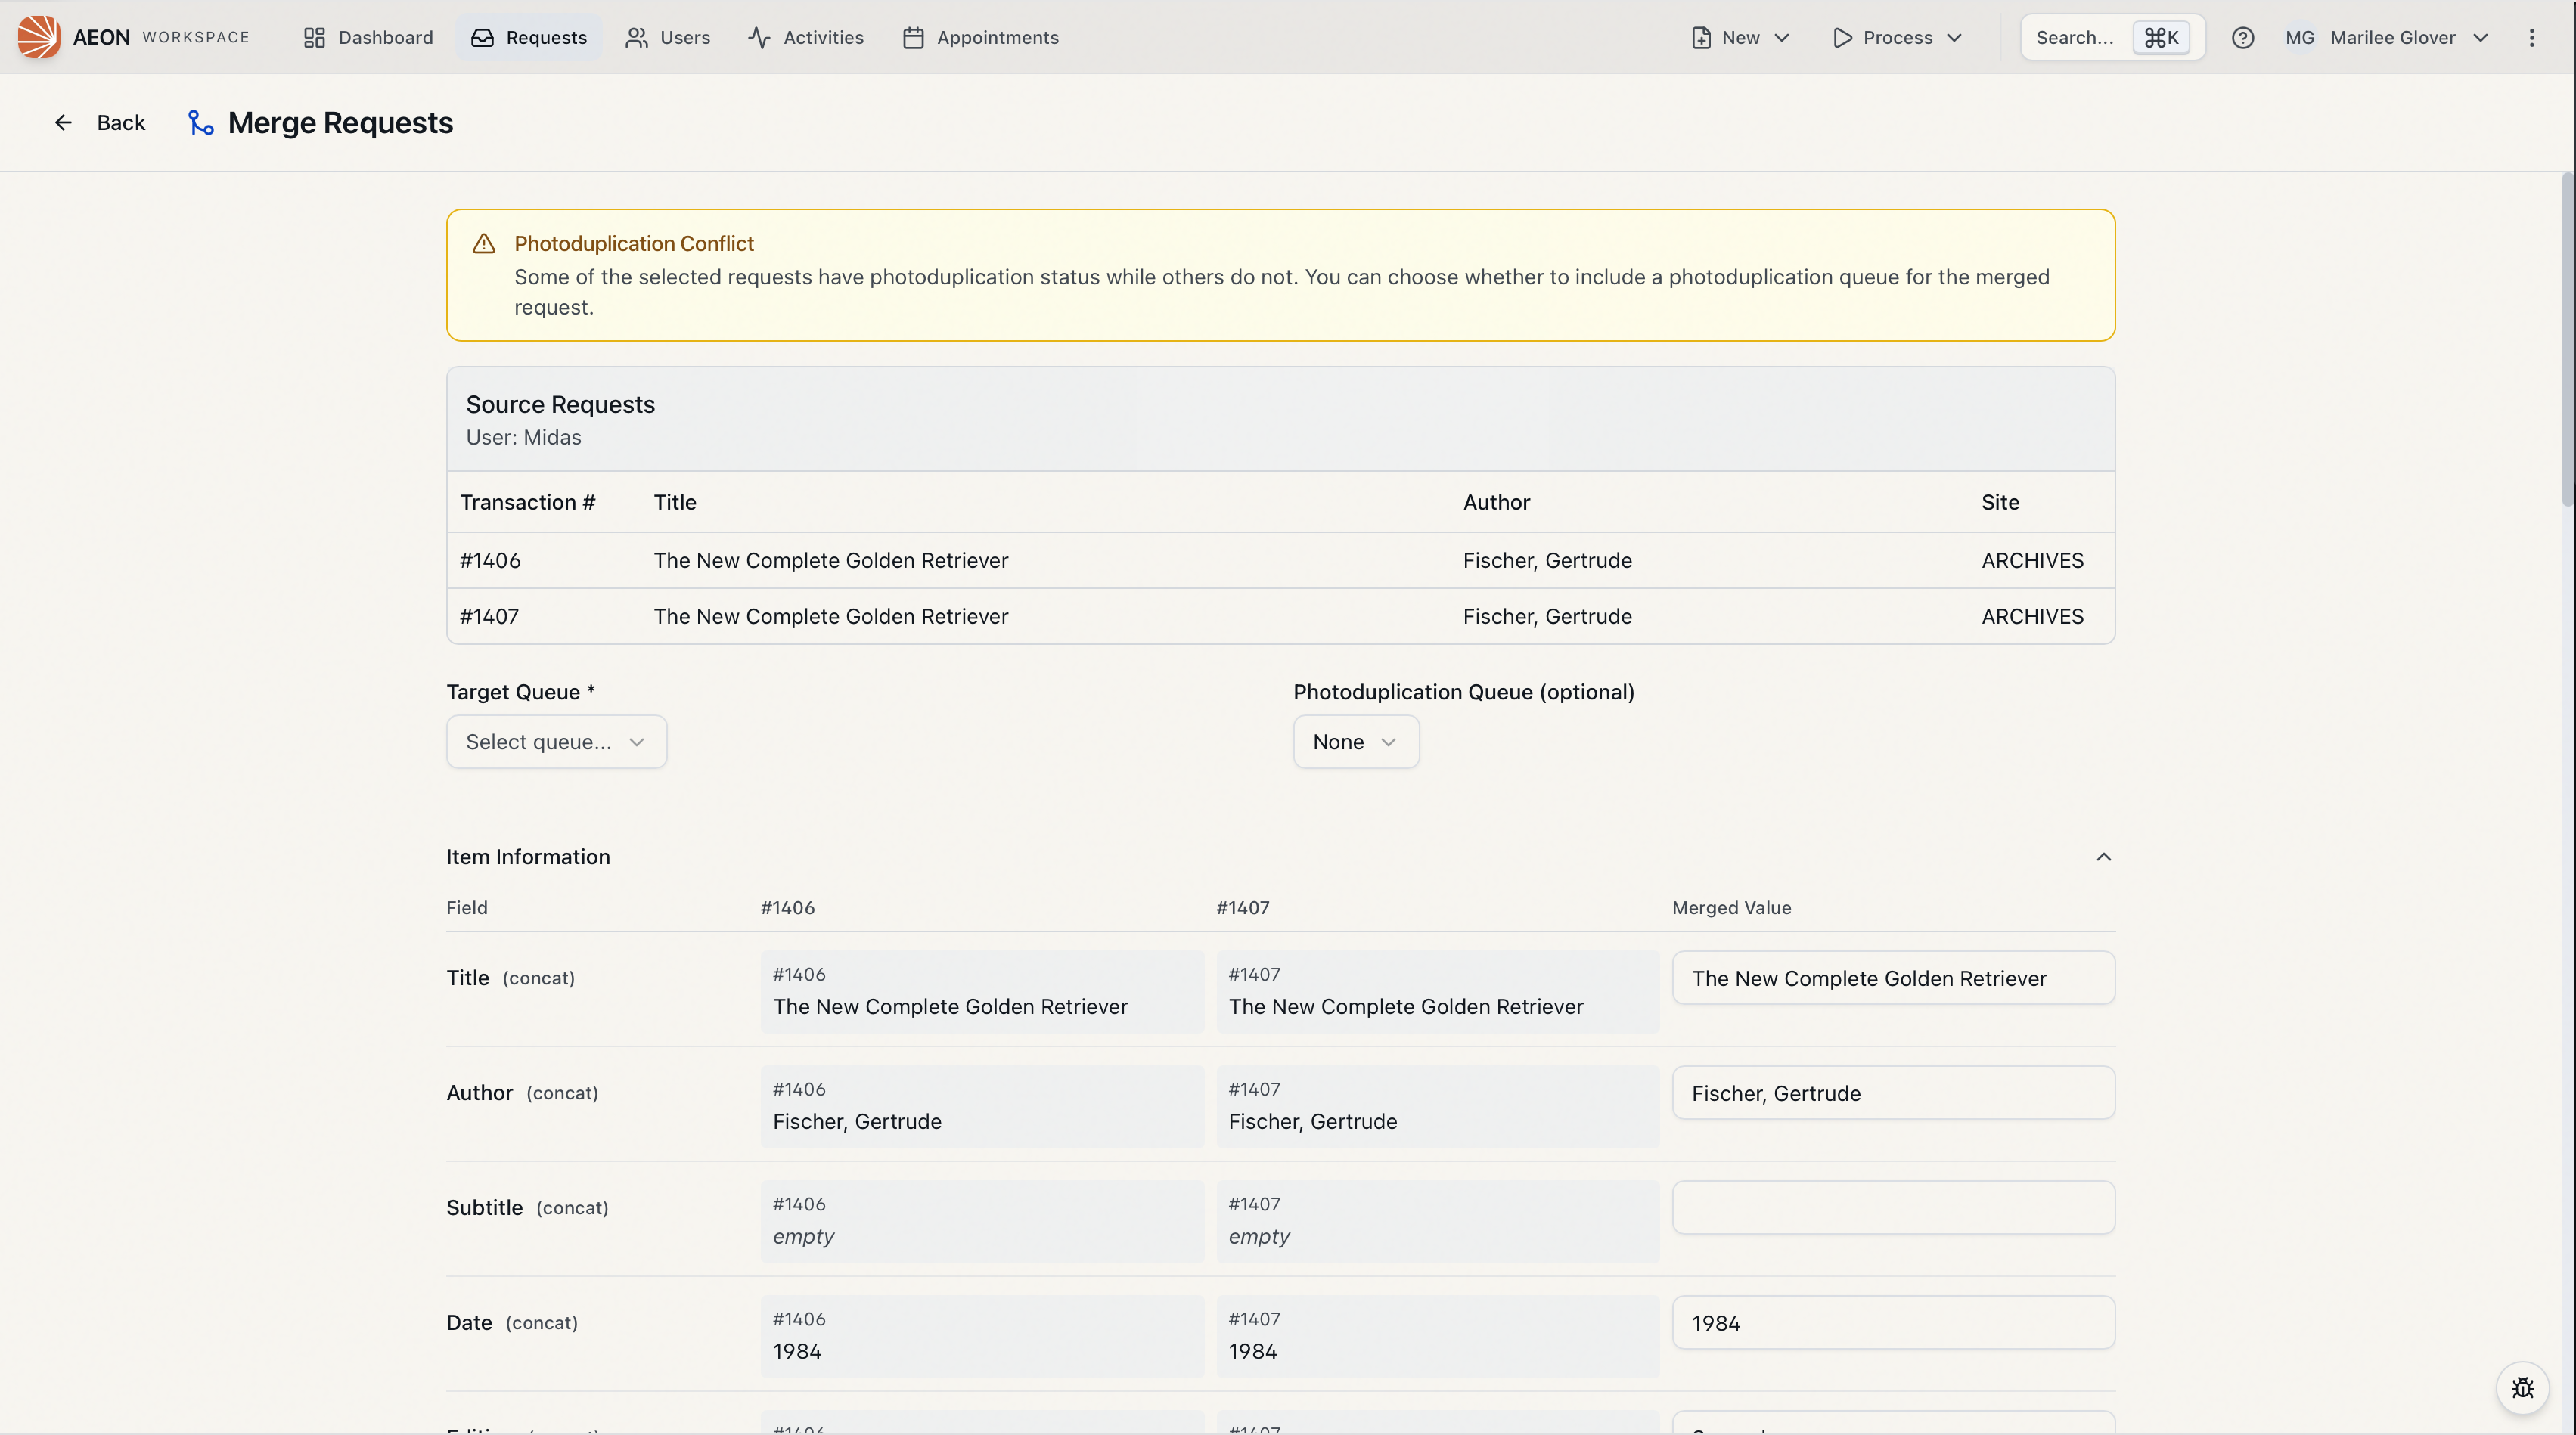
Task: Open Appointments page
Action: [980, 37]
